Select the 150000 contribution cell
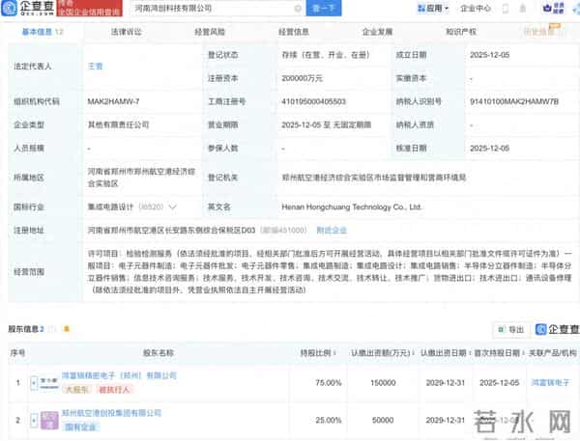Screen dimensions: 580x441 (383, 383)
